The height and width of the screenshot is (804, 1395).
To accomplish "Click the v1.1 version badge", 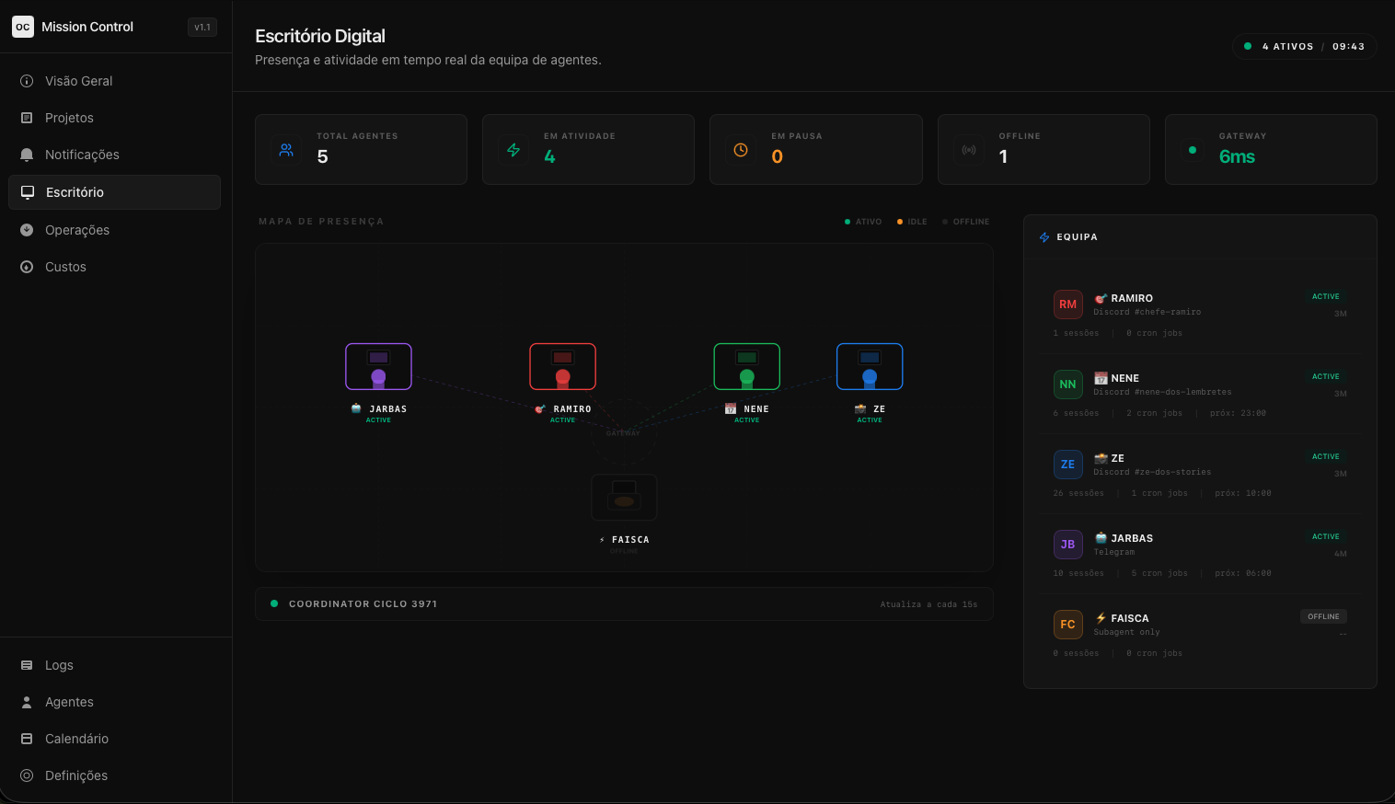I will (x=202, y=28).
